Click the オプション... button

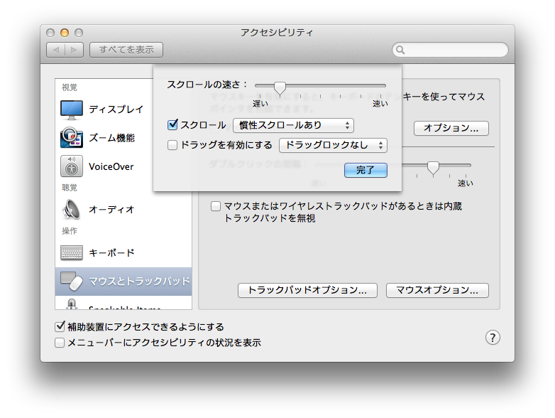click(451, 128)
